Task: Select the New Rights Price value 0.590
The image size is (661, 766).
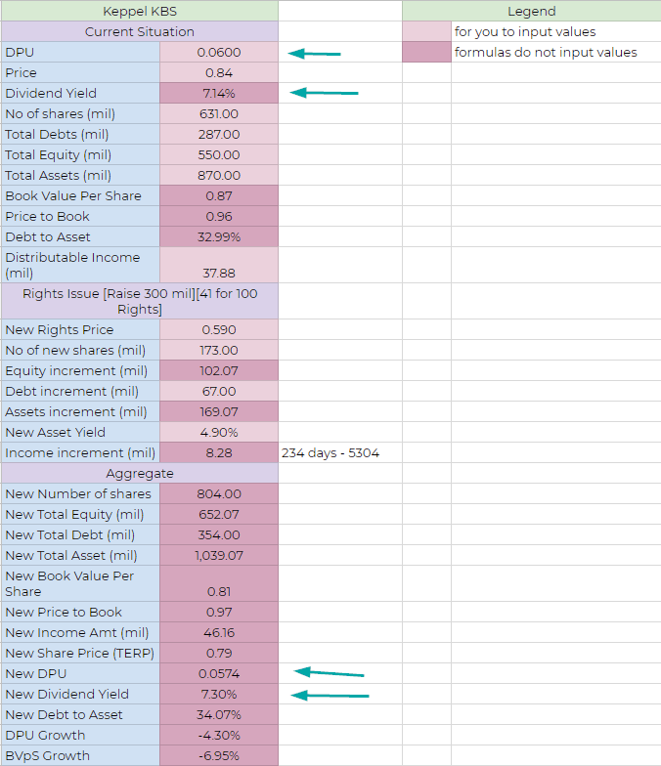Action: (219, 330)
